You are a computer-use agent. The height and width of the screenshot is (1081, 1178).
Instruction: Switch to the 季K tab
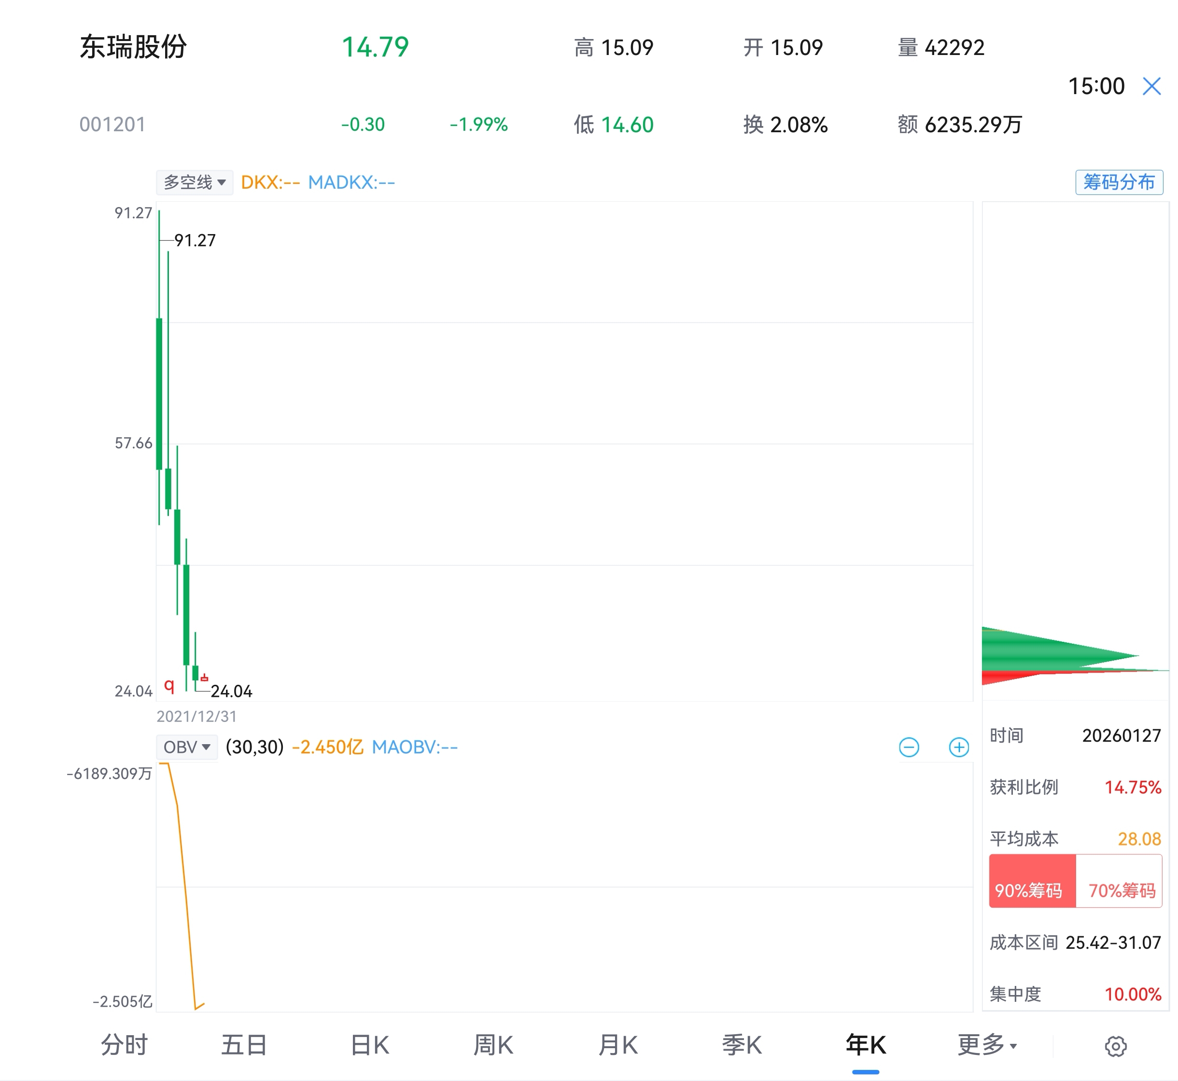(742, 1045)
